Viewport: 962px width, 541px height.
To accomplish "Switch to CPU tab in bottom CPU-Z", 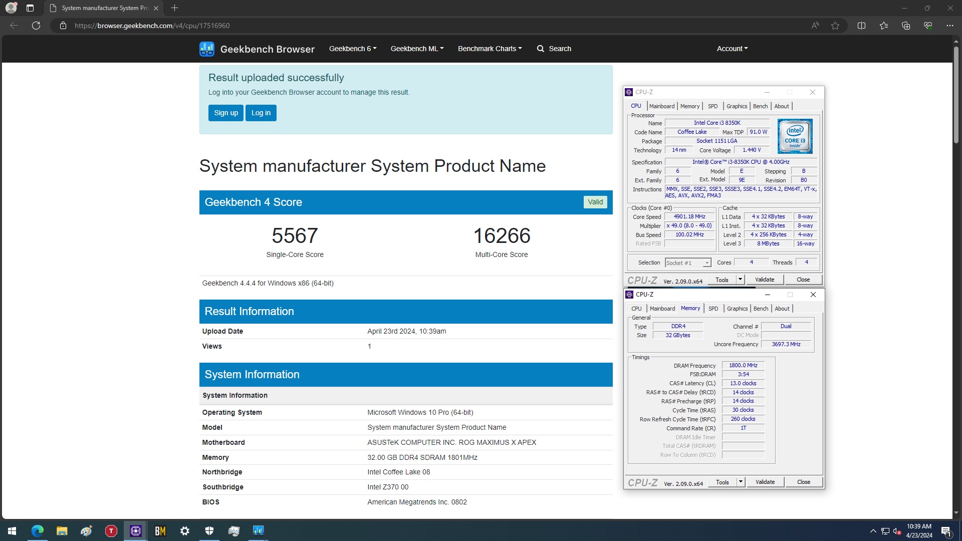I will pyautogui.click(x=636, y=309).
